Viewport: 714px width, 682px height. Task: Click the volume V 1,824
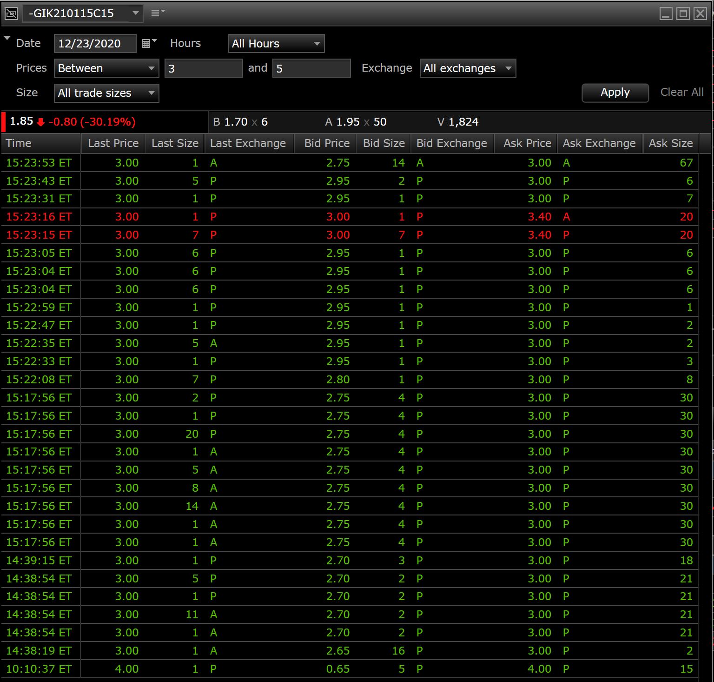point(458,122)
